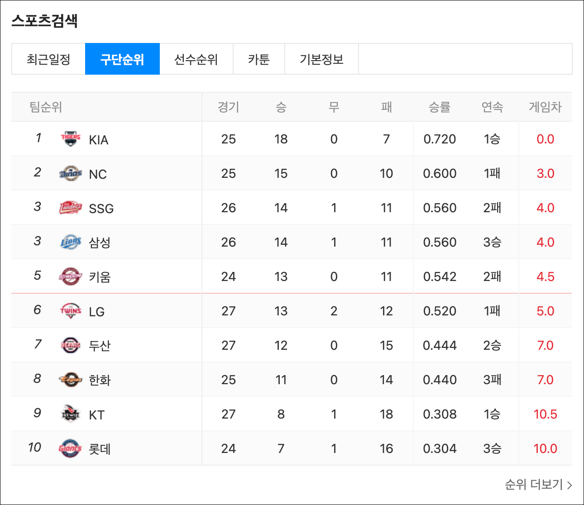Open the 순위 더보기 link
This screenshot has height=505, width=584.
click(x=538, y=485)
